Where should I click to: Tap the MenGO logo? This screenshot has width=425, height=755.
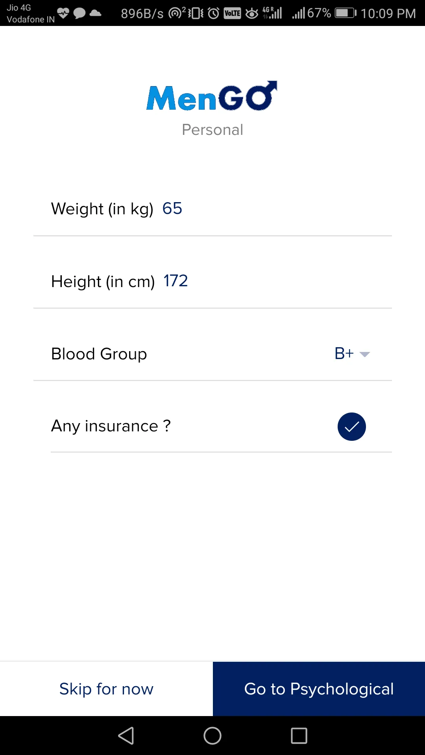click(x=212, y=96)
